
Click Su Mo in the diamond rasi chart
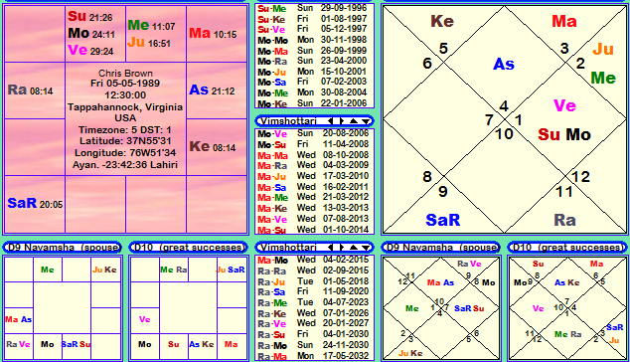[564, 134]
